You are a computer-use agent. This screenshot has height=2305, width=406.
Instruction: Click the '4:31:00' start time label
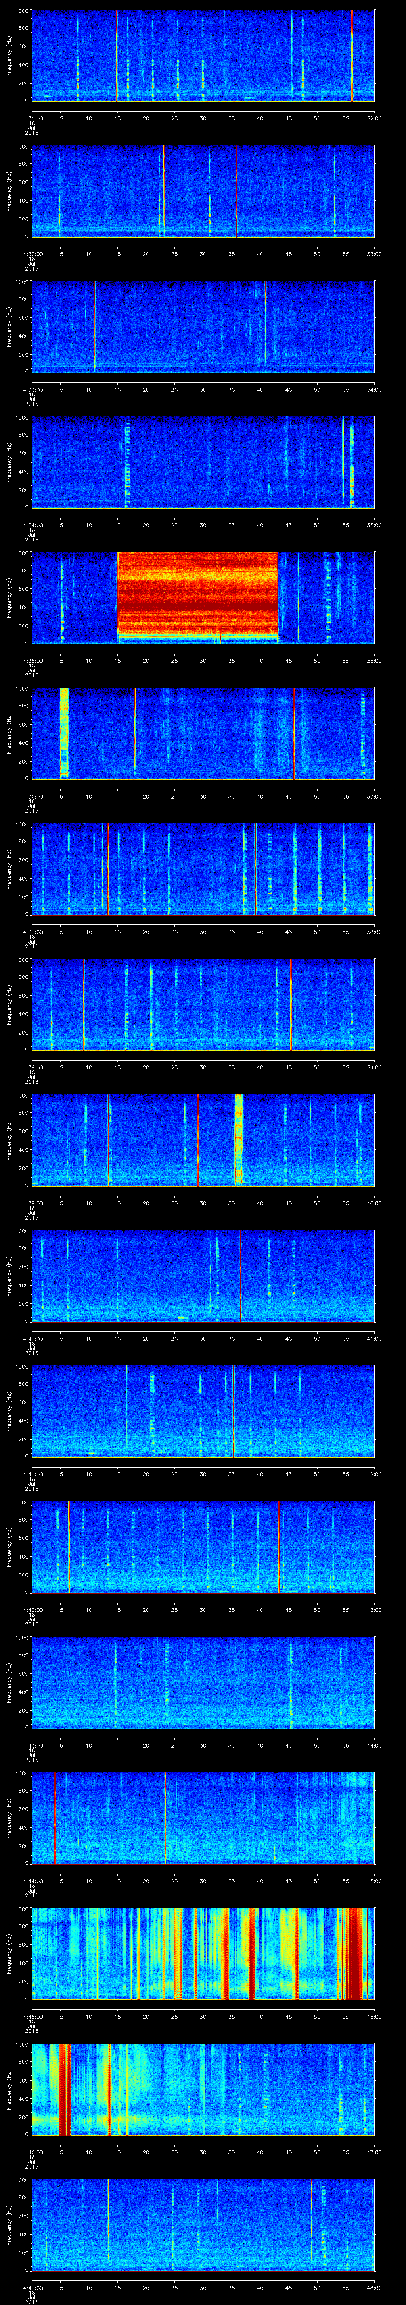32,117
